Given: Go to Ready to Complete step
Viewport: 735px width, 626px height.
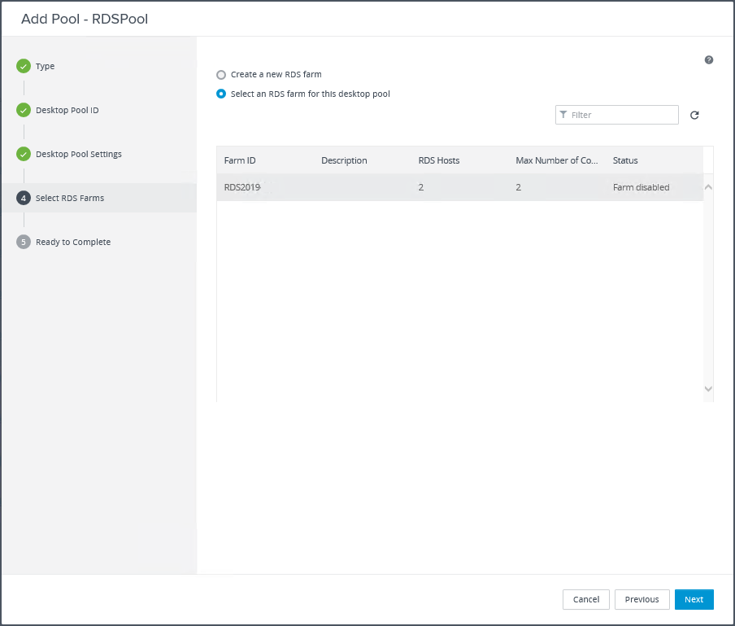Looking at the screenshot, I should click(73, 243).
